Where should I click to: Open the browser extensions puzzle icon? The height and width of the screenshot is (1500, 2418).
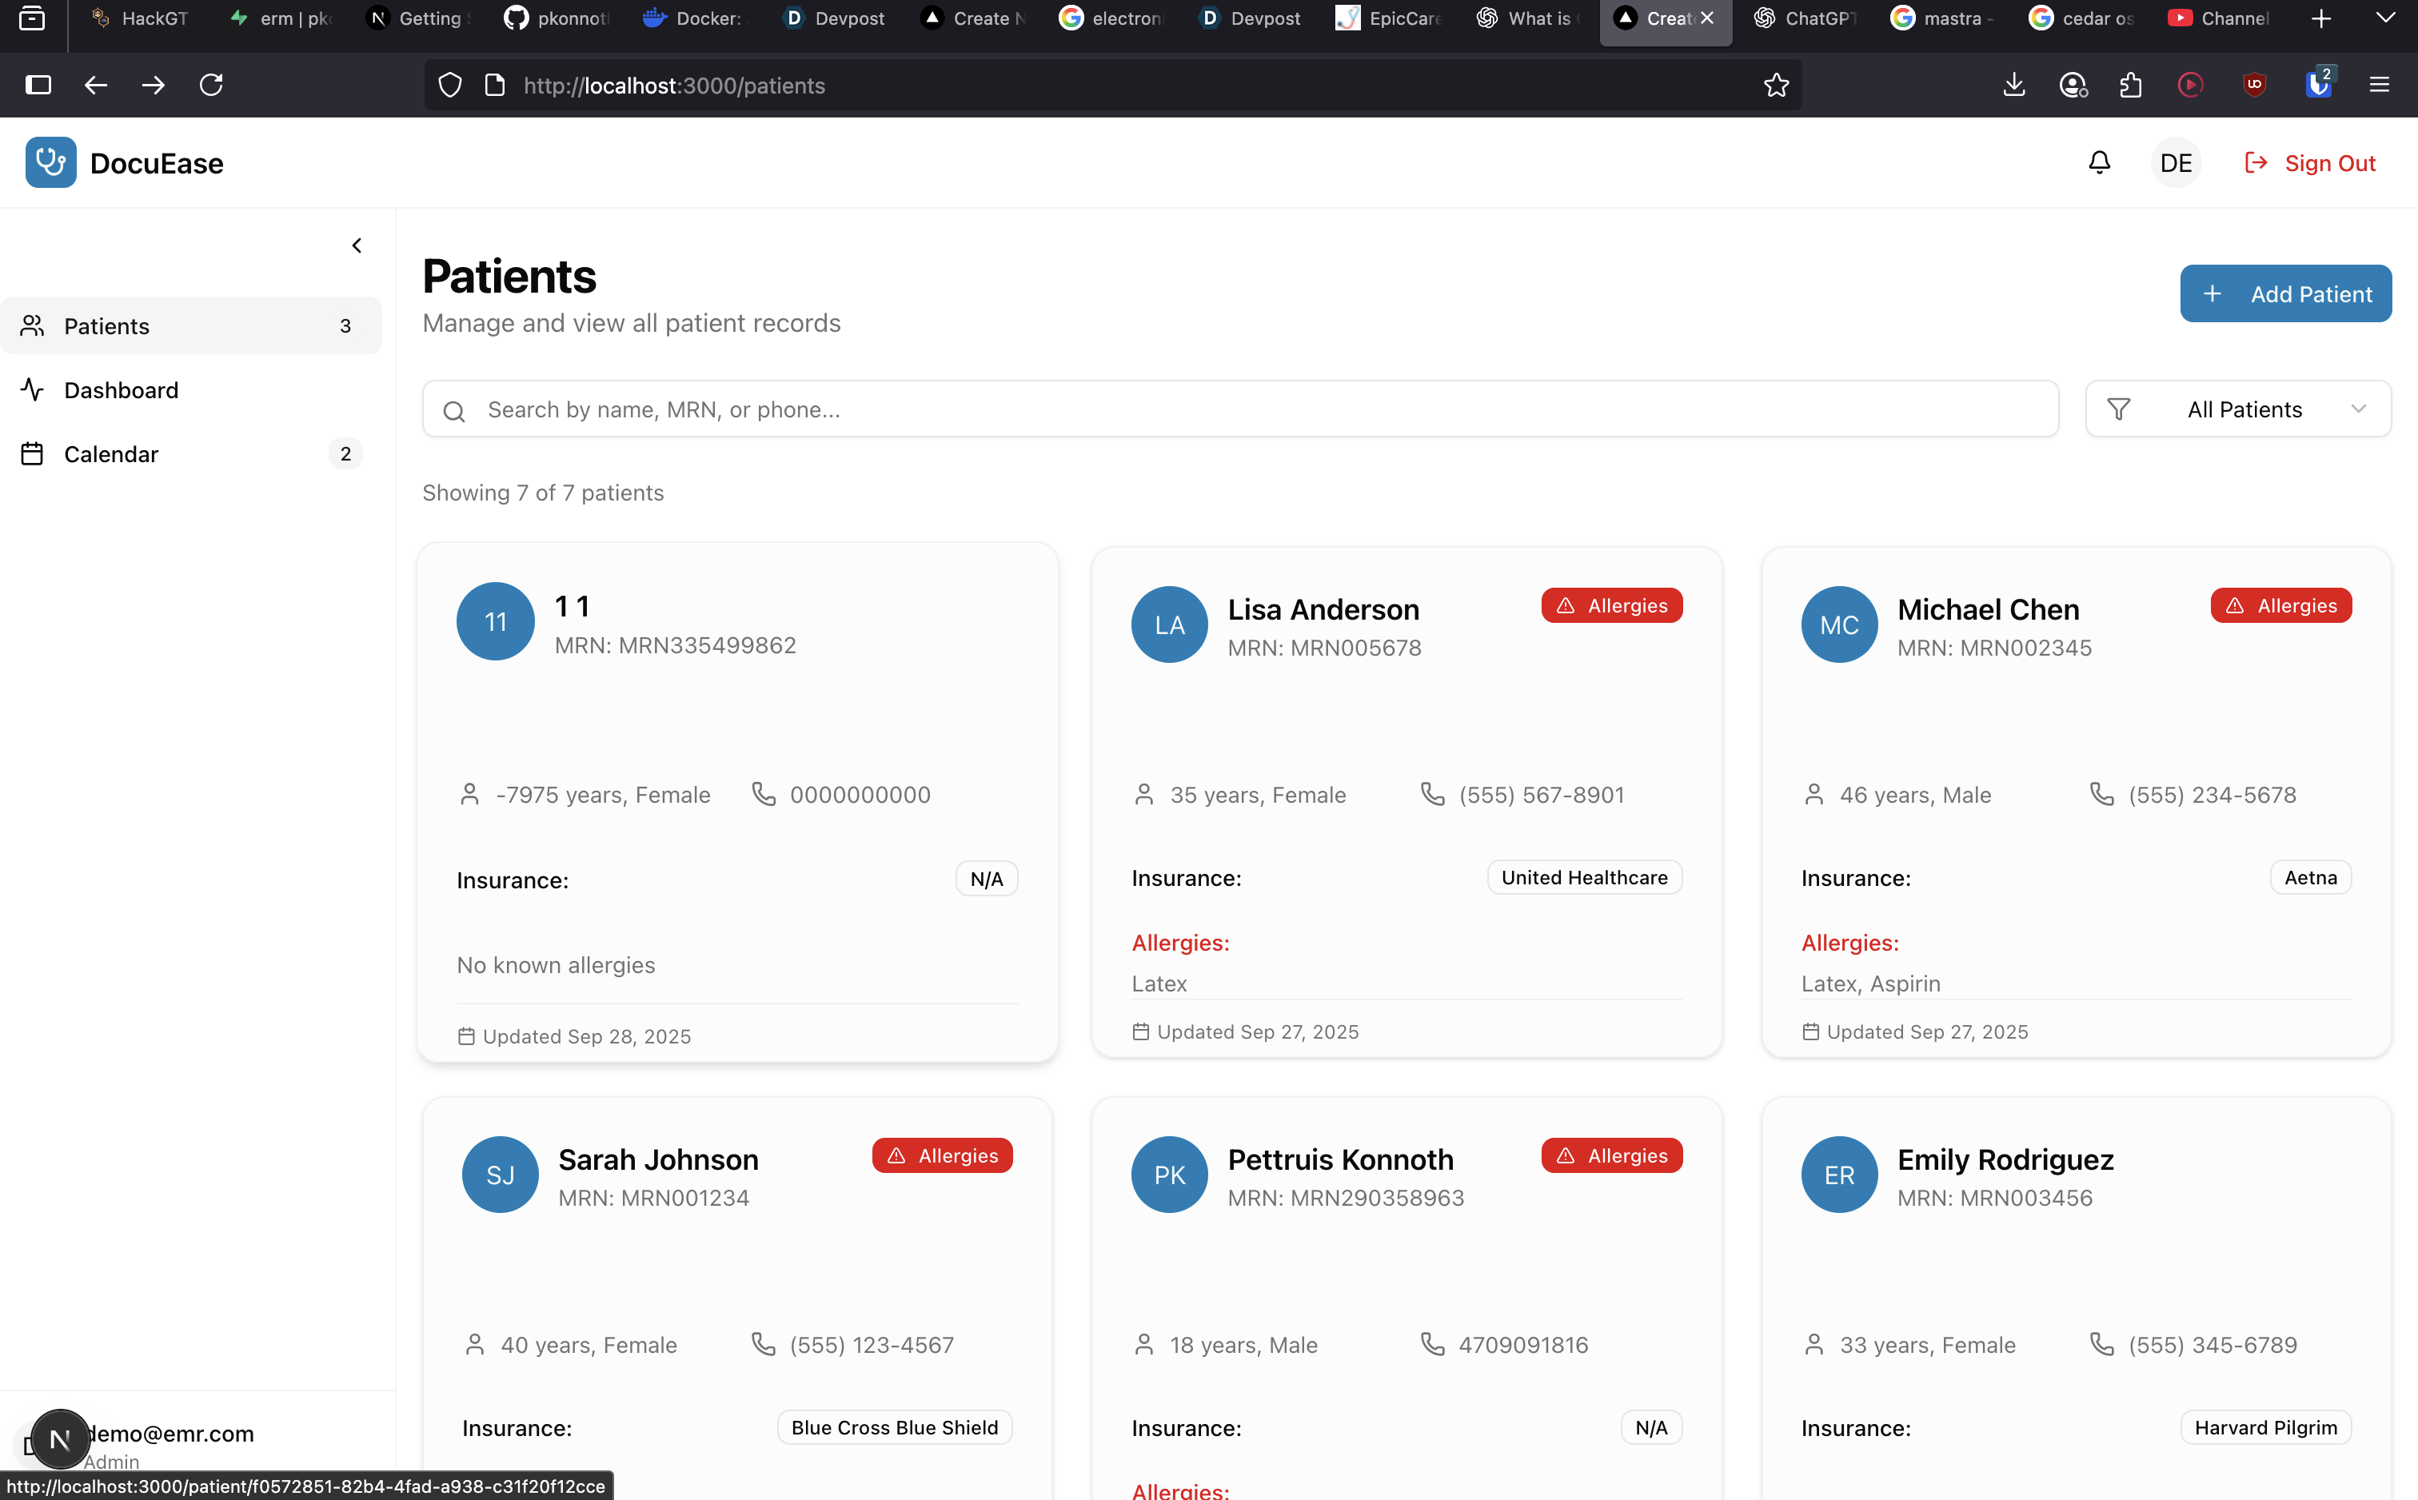[2130, 86]
